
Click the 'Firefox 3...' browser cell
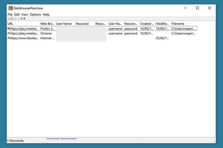pyautogui.click(x=48, y=29)
